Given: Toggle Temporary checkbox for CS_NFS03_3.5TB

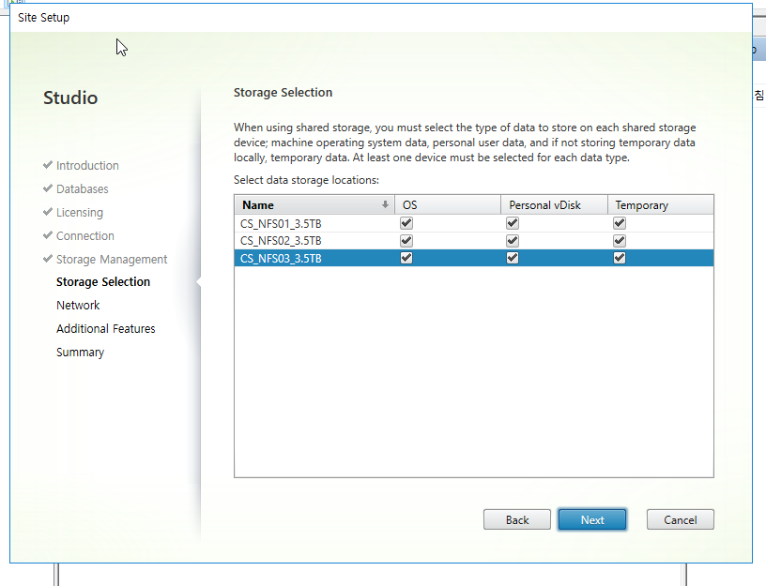Looking at the screenshot, I should click(619, 258).
